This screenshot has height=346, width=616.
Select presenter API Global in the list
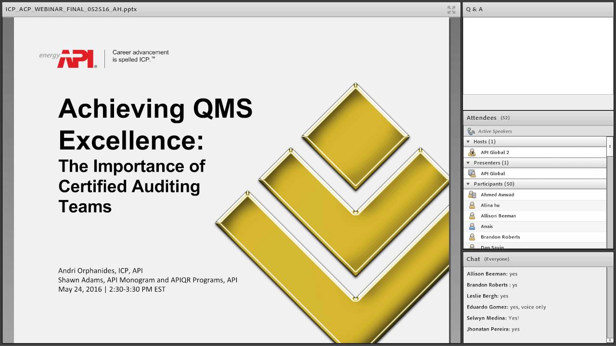535,173
